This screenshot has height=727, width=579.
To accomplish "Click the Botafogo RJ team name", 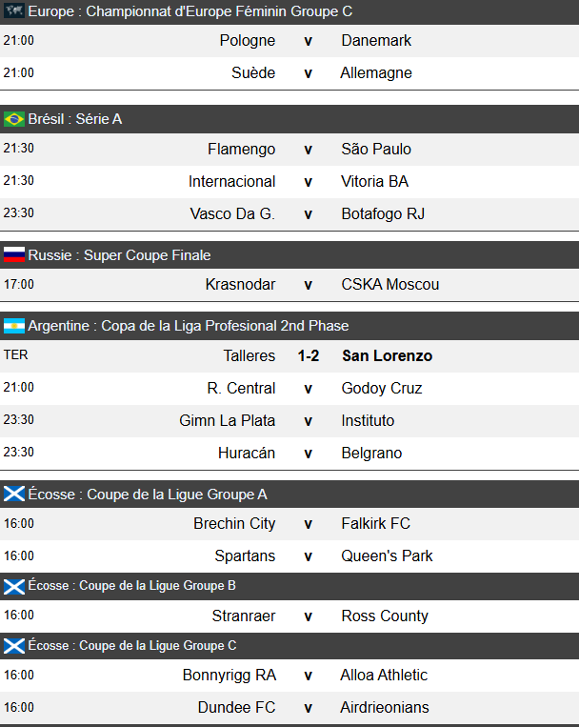I will (383, 214).
